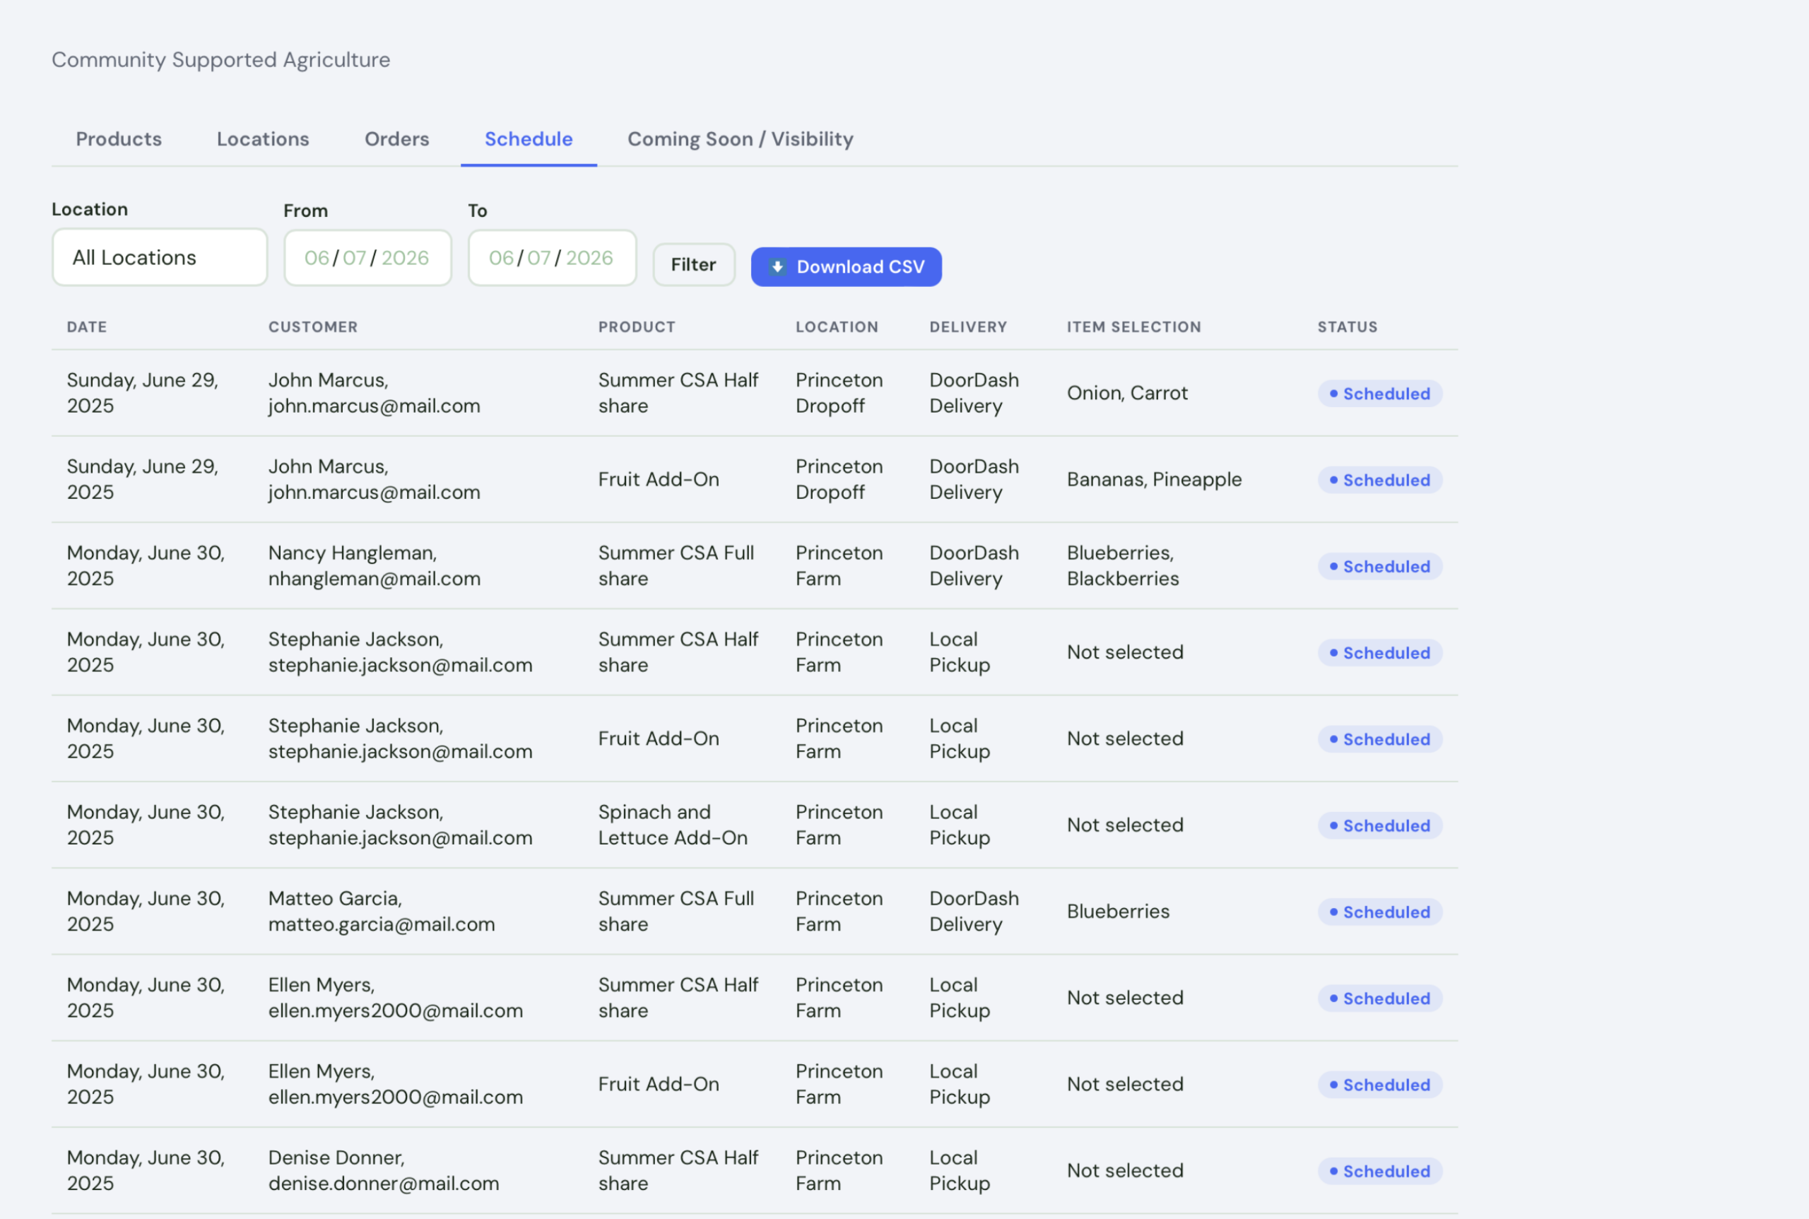The height and width of the screenshot is (1219, 1809).
Task: Click the PRODUCT column header
Action: (637, 327)
